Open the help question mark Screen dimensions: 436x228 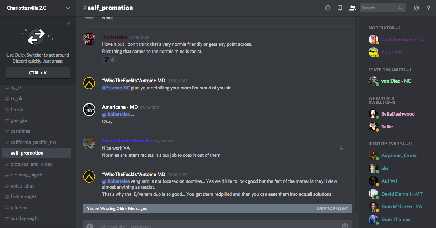[428, 8]
